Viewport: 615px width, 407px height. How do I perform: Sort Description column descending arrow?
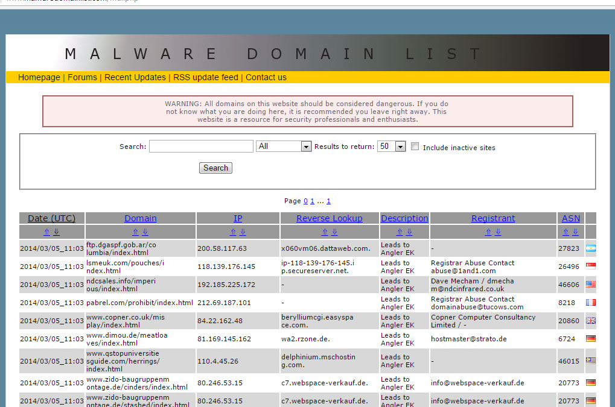(409, 232)
